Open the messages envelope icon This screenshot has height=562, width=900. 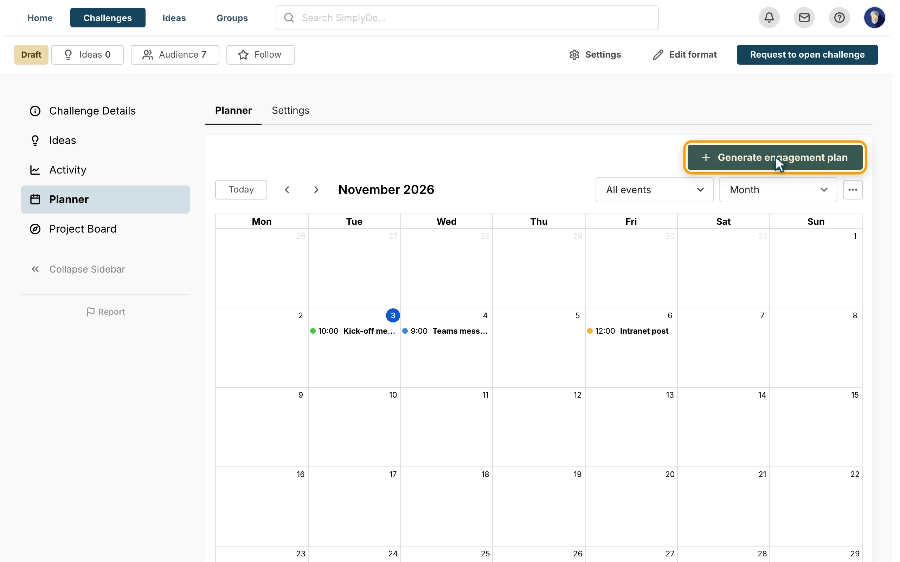(804, 18)
